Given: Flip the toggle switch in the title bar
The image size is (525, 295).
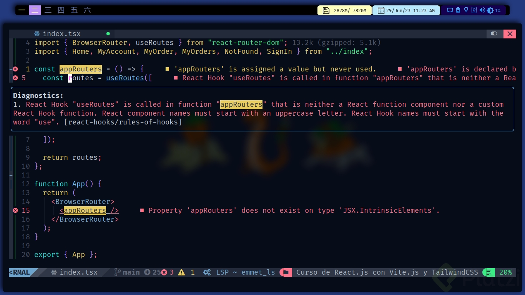Looking at the screenshot, I should click(493, 34).
